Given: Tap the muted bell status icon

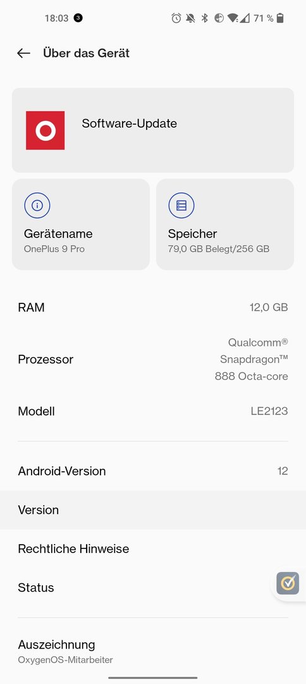Looking at the screenshot, I should 190,18.
